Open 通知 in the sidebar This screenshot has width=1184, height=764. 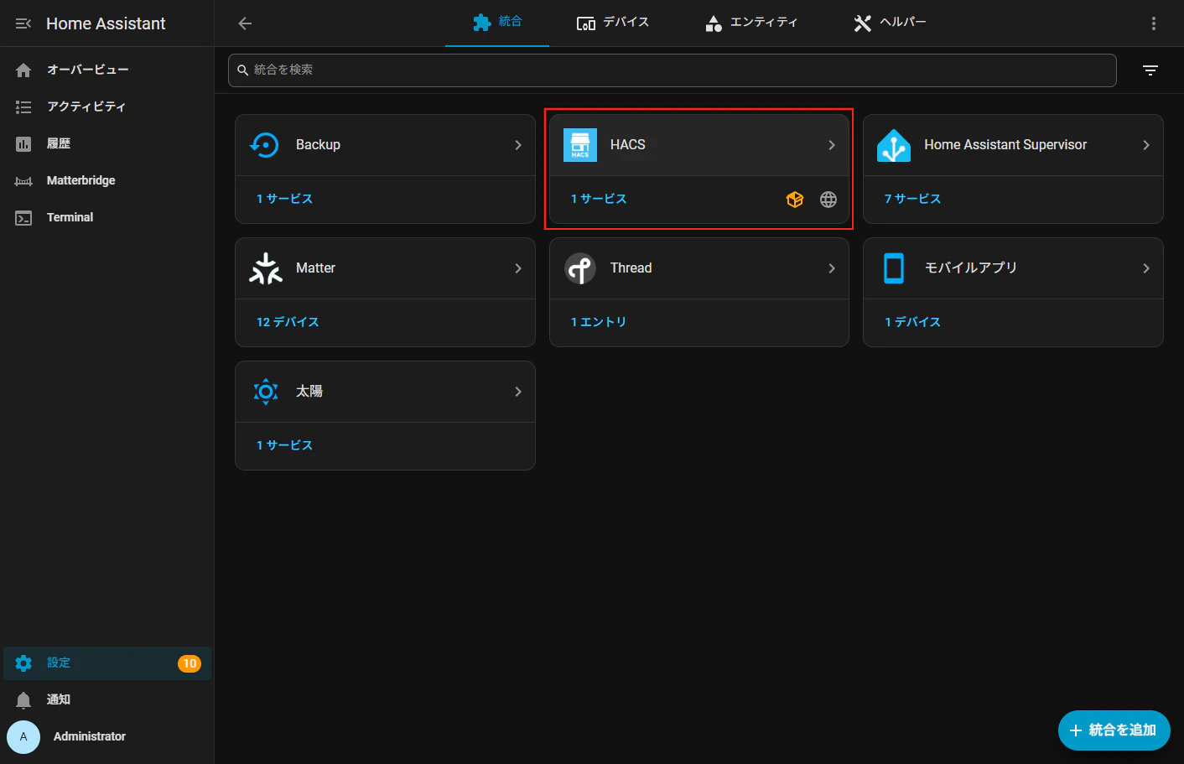107,700
